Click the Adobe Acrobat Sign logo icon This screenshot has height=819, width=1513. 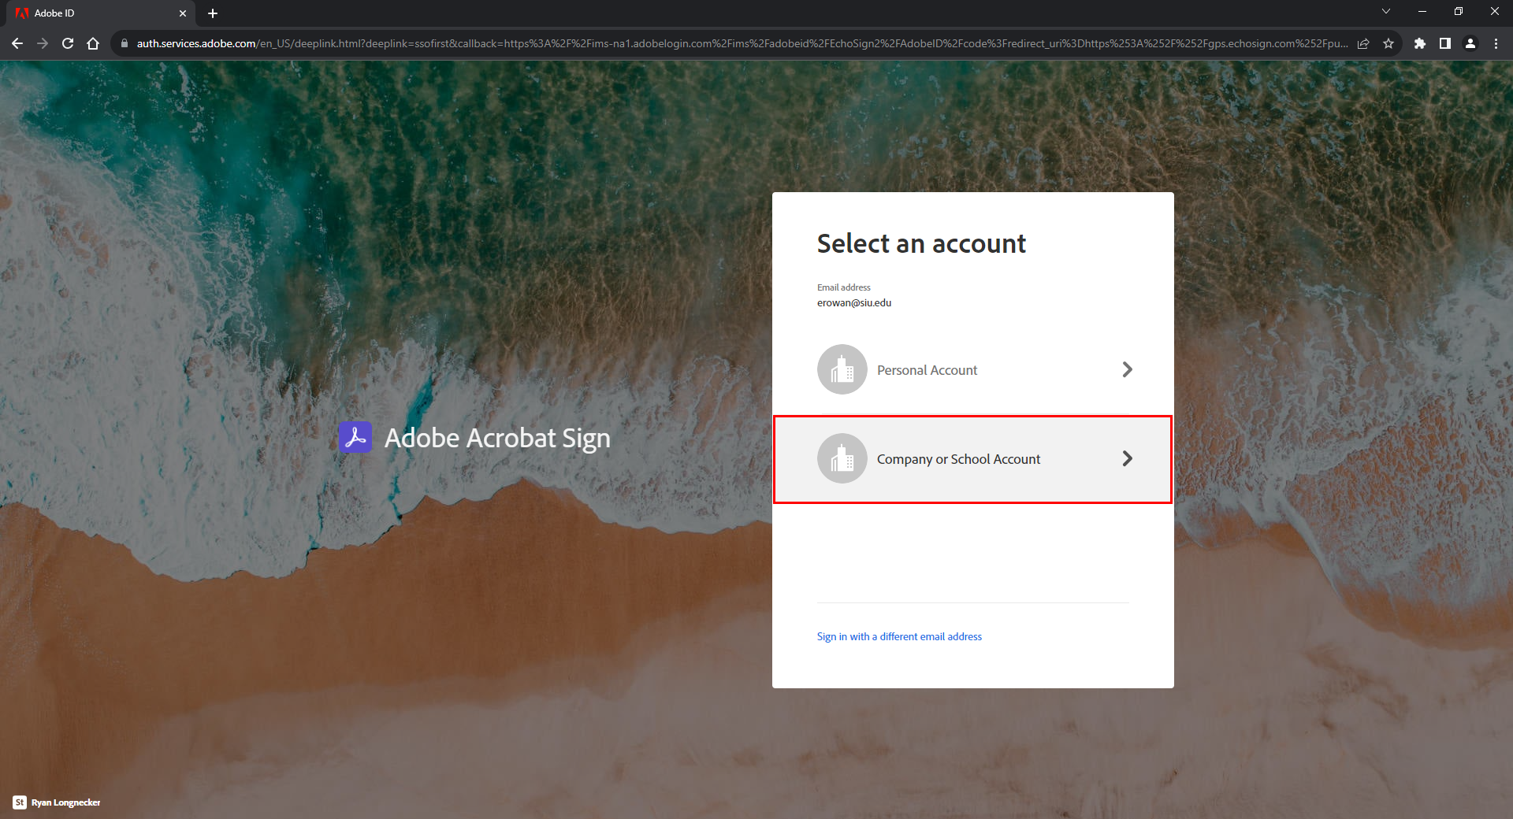click(x=355, y=438)
